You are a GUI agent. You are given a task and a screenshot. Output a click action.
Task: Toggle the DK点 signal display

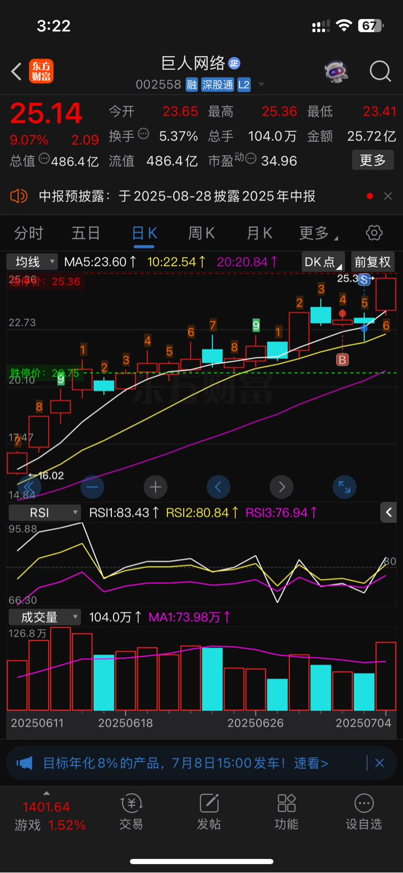323,262
